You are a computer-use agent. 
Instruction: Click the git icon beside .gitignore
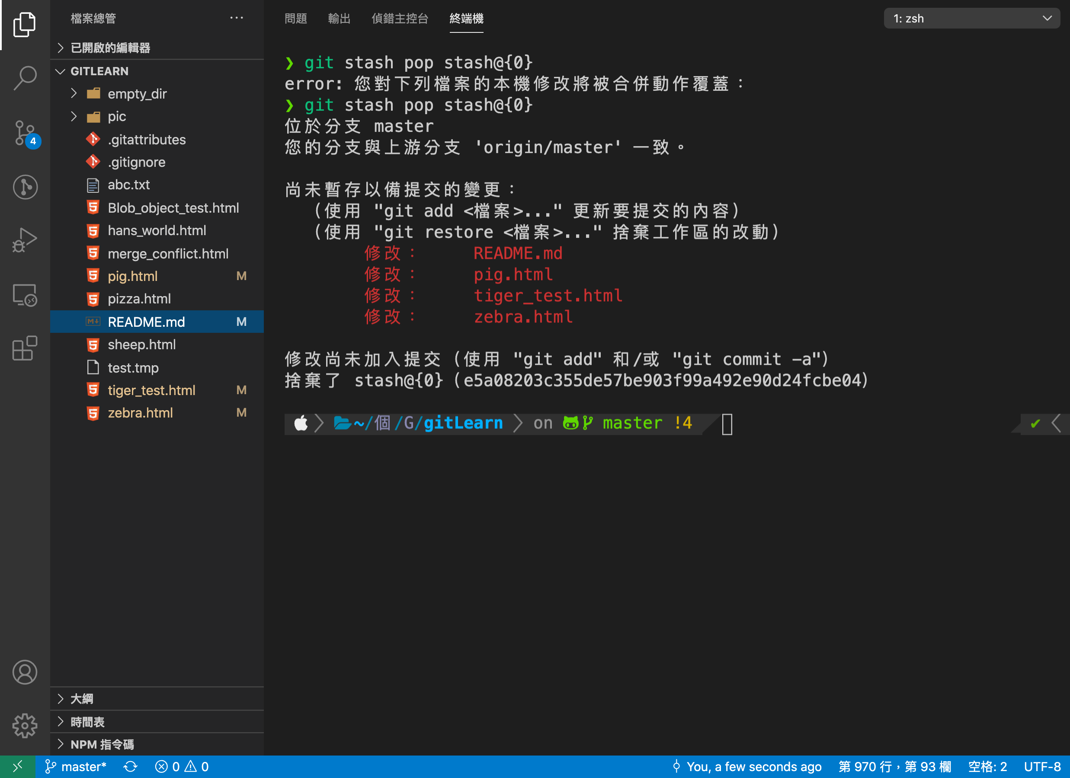click(x=93, y=162)
